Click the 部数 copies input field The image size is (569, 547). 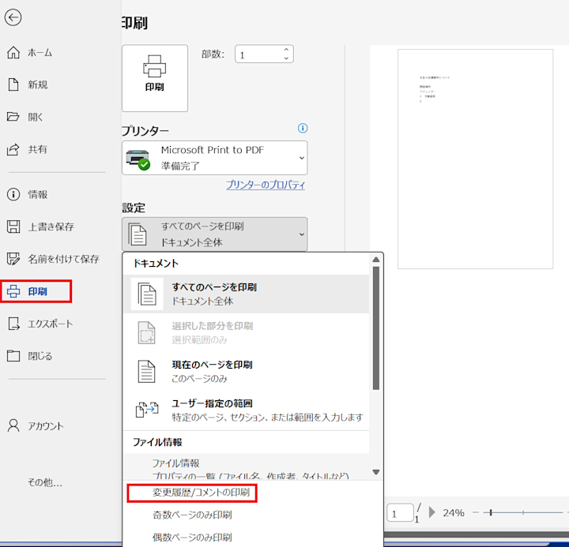click(258, 54)
